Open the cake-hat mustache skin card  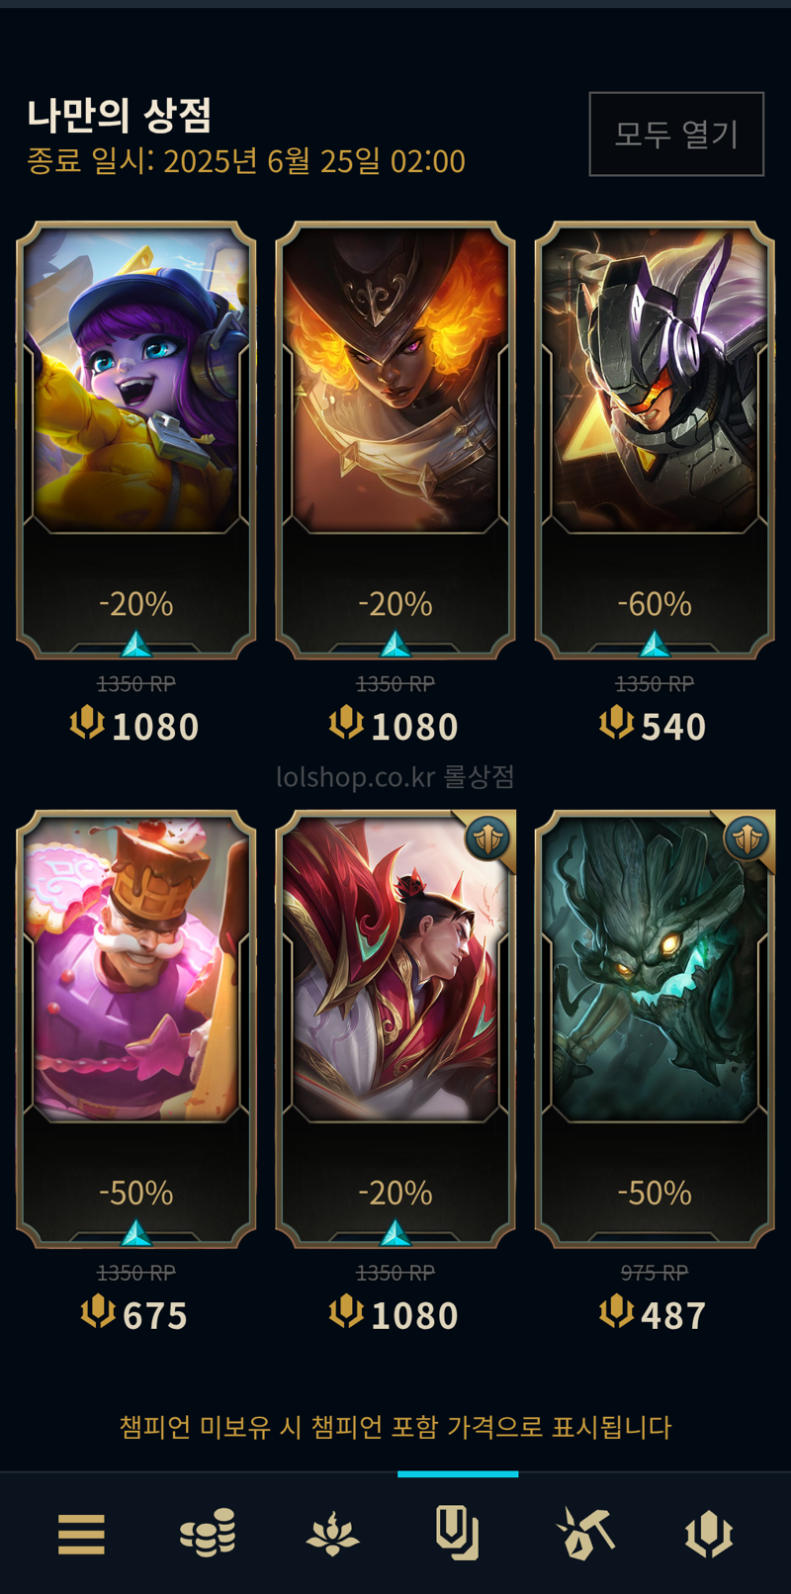[136, 1028]
